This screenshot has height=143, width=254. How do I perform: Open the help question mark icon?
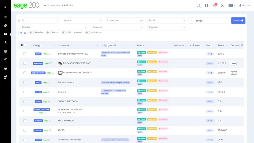[x=206, y=6]
